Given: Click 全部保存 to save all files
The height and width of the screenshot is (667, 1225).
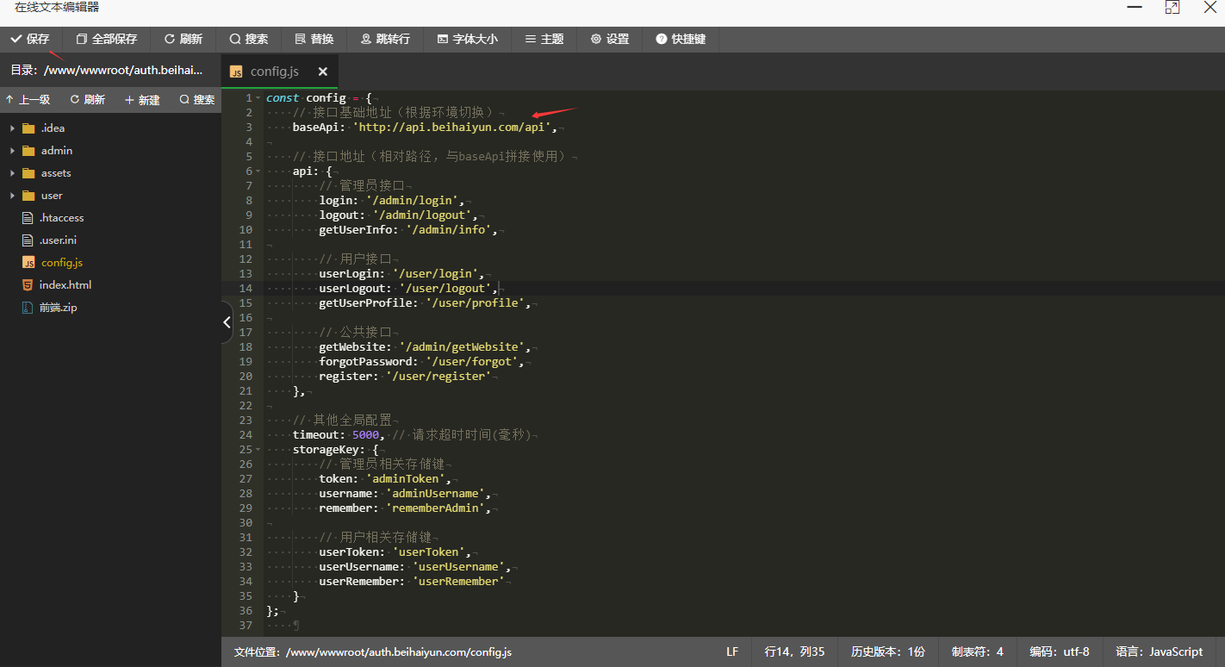Looking at the screenshot, I should pyautogui.click(x=107, y=40).
